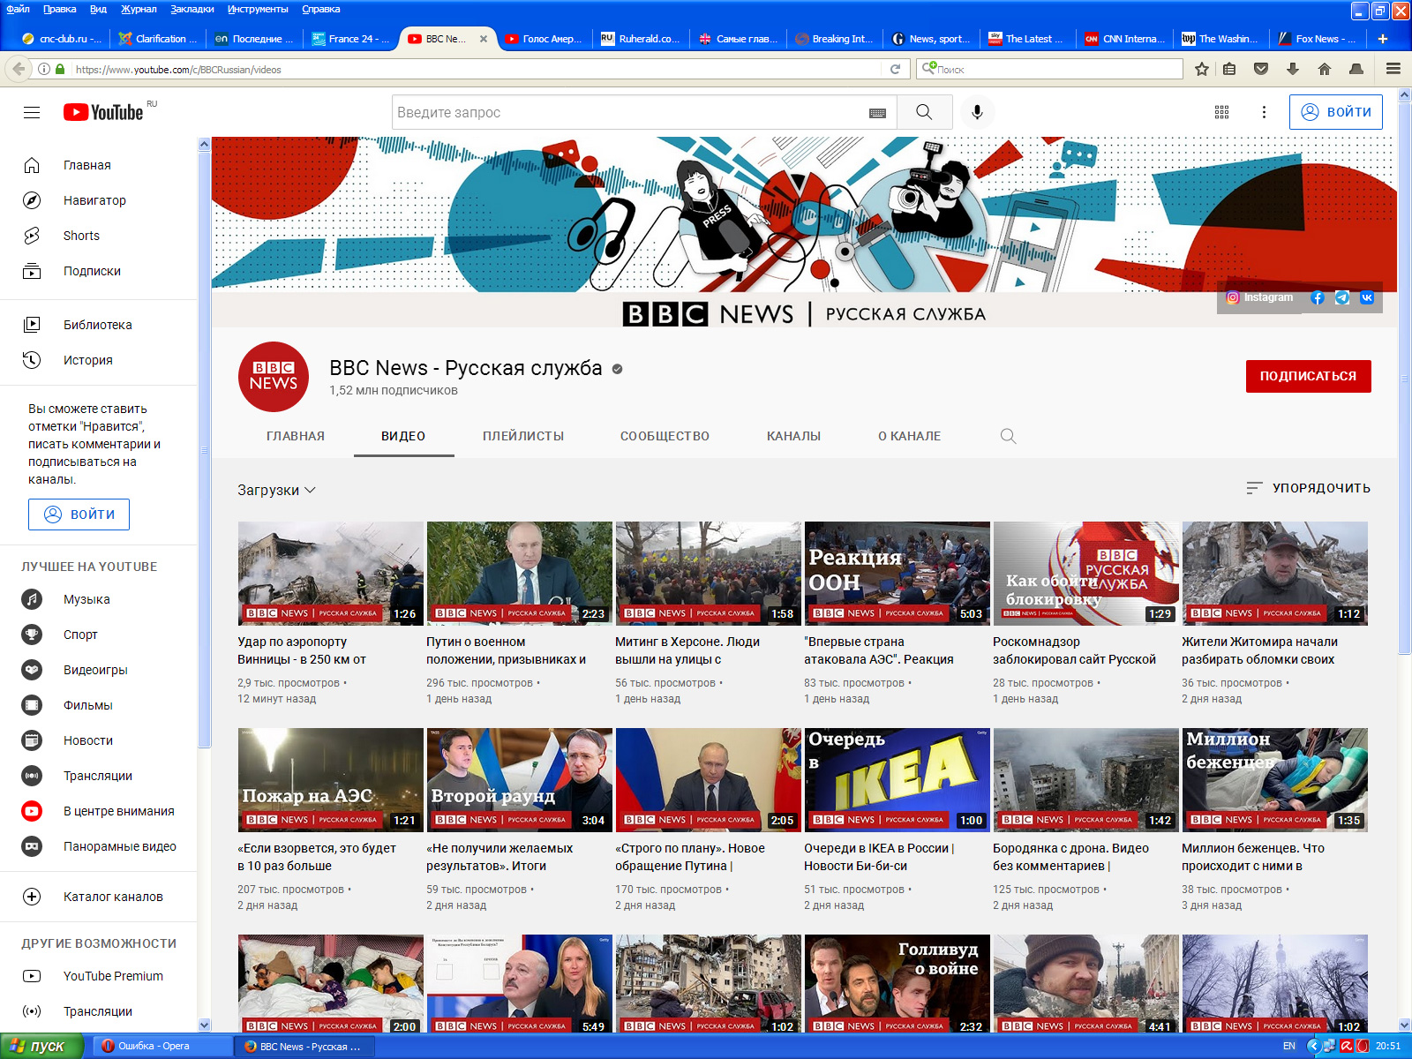Open Facebook icon on channel banner
This screenshot has width=1412, height=1059.
point(1318,297)
